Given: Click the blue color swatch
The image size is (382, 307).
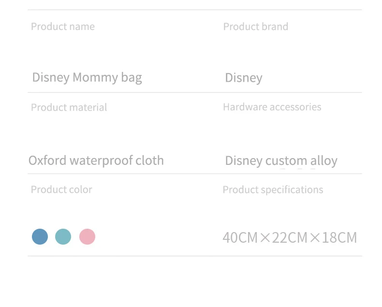Looking at the screenshot, I should tap(40, 237).
